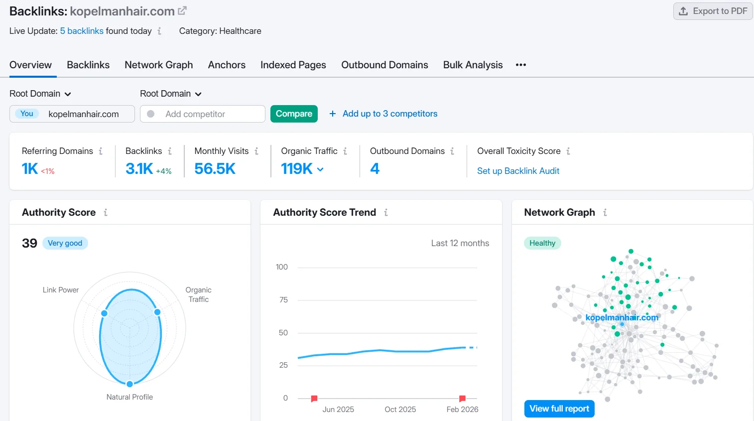
Task: Open external link icon beside kopelmanhair.com
Action: 182,10
